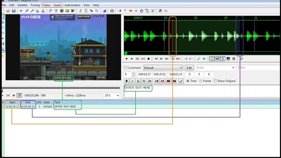Open the spectrum analyzer mode icon
281x158 pixels.
(x=228, y=59)
